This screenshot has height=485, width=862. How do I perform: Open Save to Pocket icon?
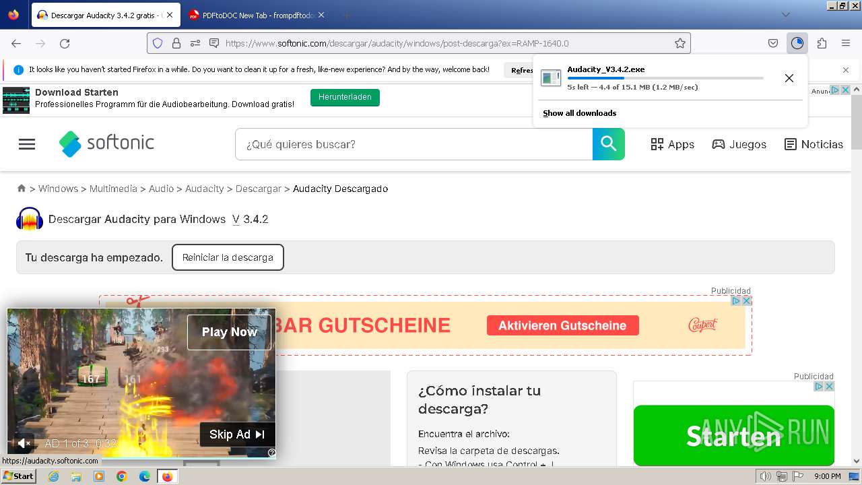click(773, 43)
